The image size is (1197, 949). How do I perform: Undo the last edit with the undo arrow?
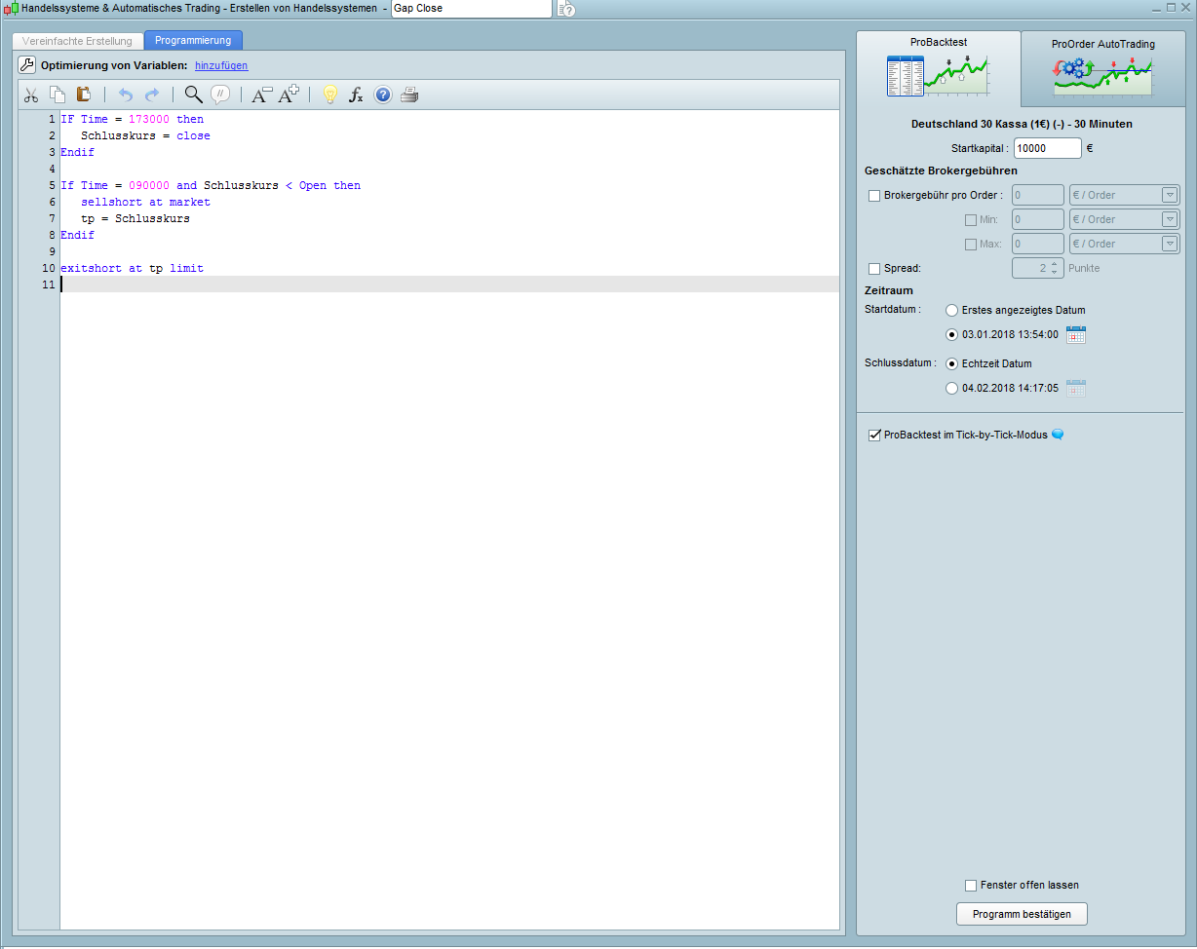click(125, 95)
